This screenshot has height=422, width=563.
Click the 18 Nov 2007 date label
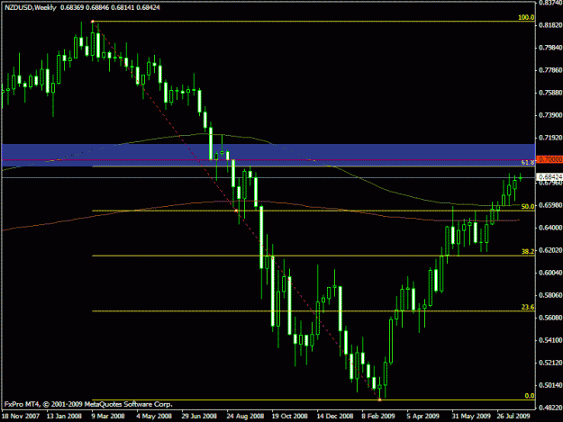click(20, 417)
